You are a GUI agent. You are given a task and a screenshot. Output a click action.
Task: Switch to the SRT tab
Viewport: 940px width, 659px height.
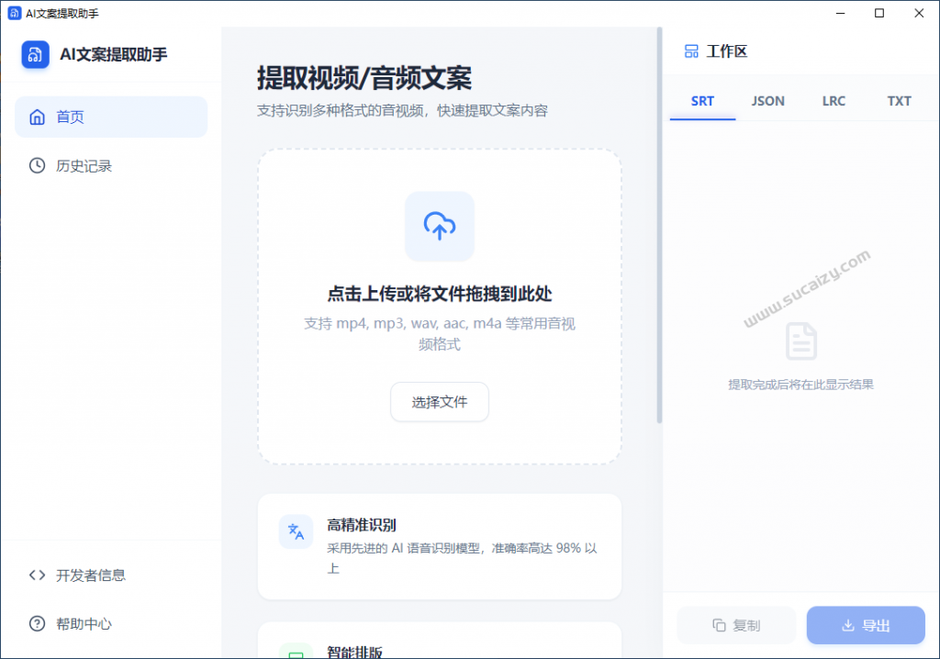[x=702, y=101]
